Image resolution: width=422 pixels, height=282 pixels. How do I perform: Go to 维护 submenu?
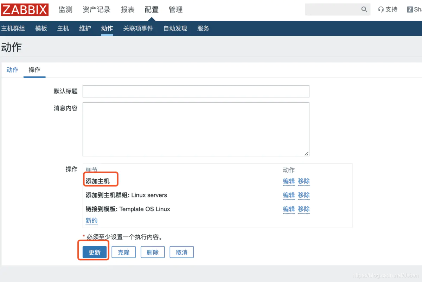click(85, 28)
